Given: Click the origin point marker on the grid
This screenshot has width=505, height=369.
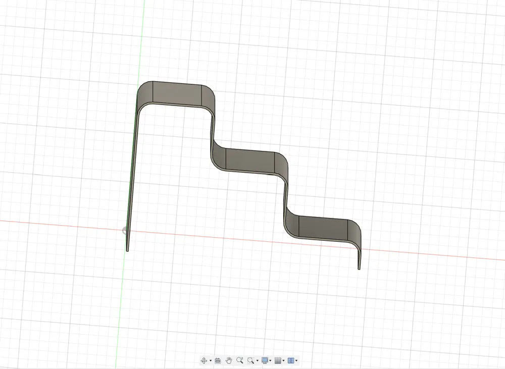Looking at the screenshot, I should (x=125, y=230).
